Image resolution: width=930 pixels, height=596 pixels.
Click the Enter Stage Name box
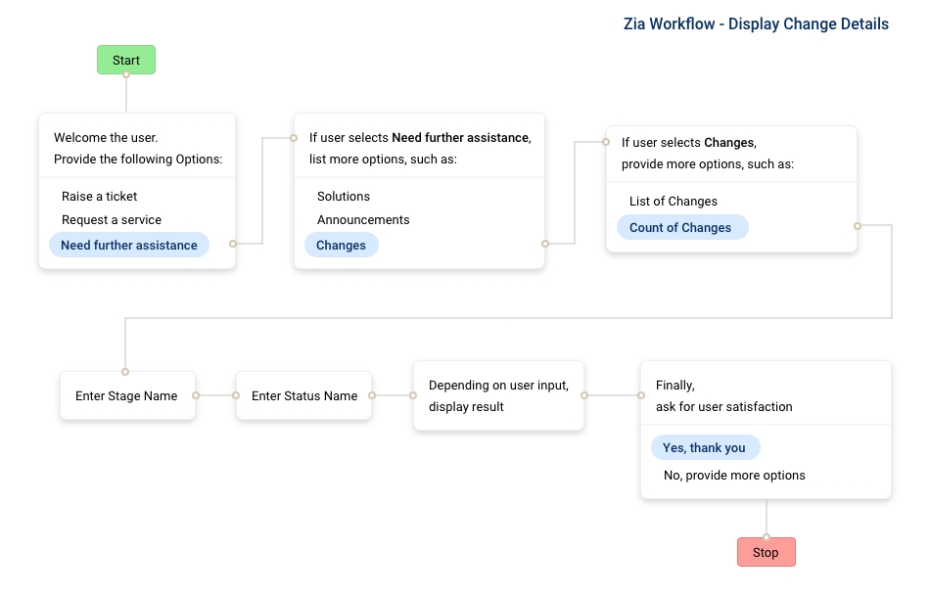pos(127,396)
